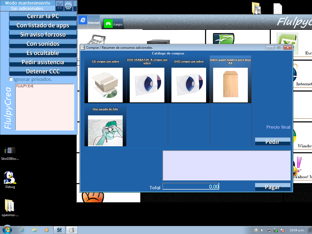312x234 pixels.
Task: Toggle Con listado de apps option
Action: (x=43, y=25)
